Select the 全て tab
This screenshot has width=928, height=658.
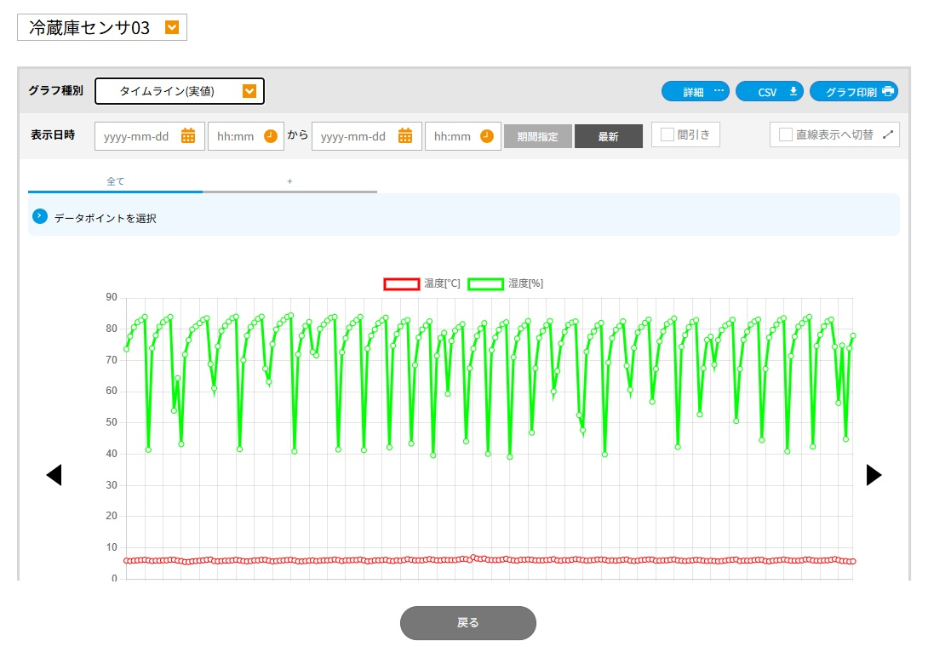[115, 181]
